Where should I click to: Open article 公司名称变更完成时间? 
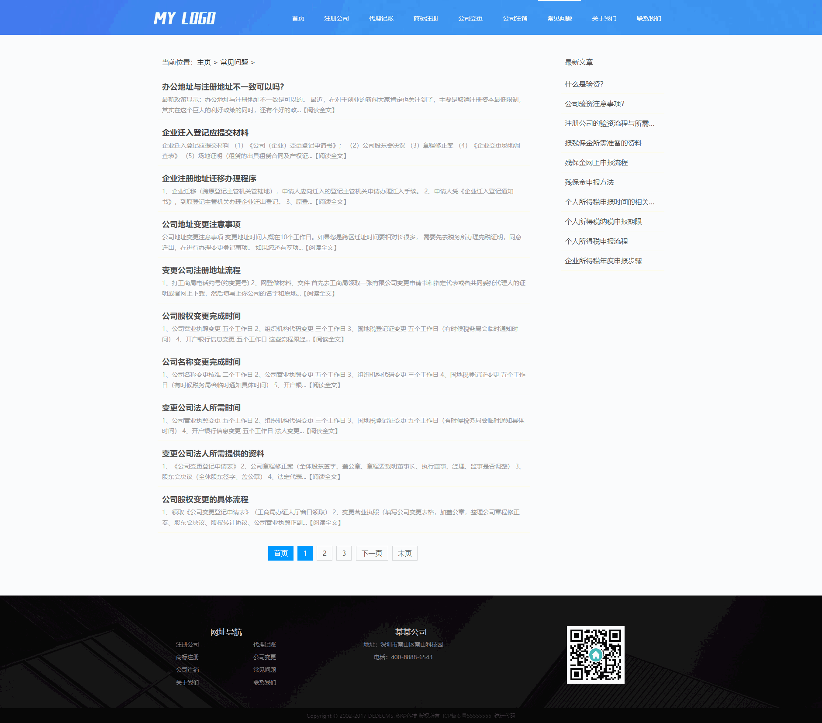(201, 362)
